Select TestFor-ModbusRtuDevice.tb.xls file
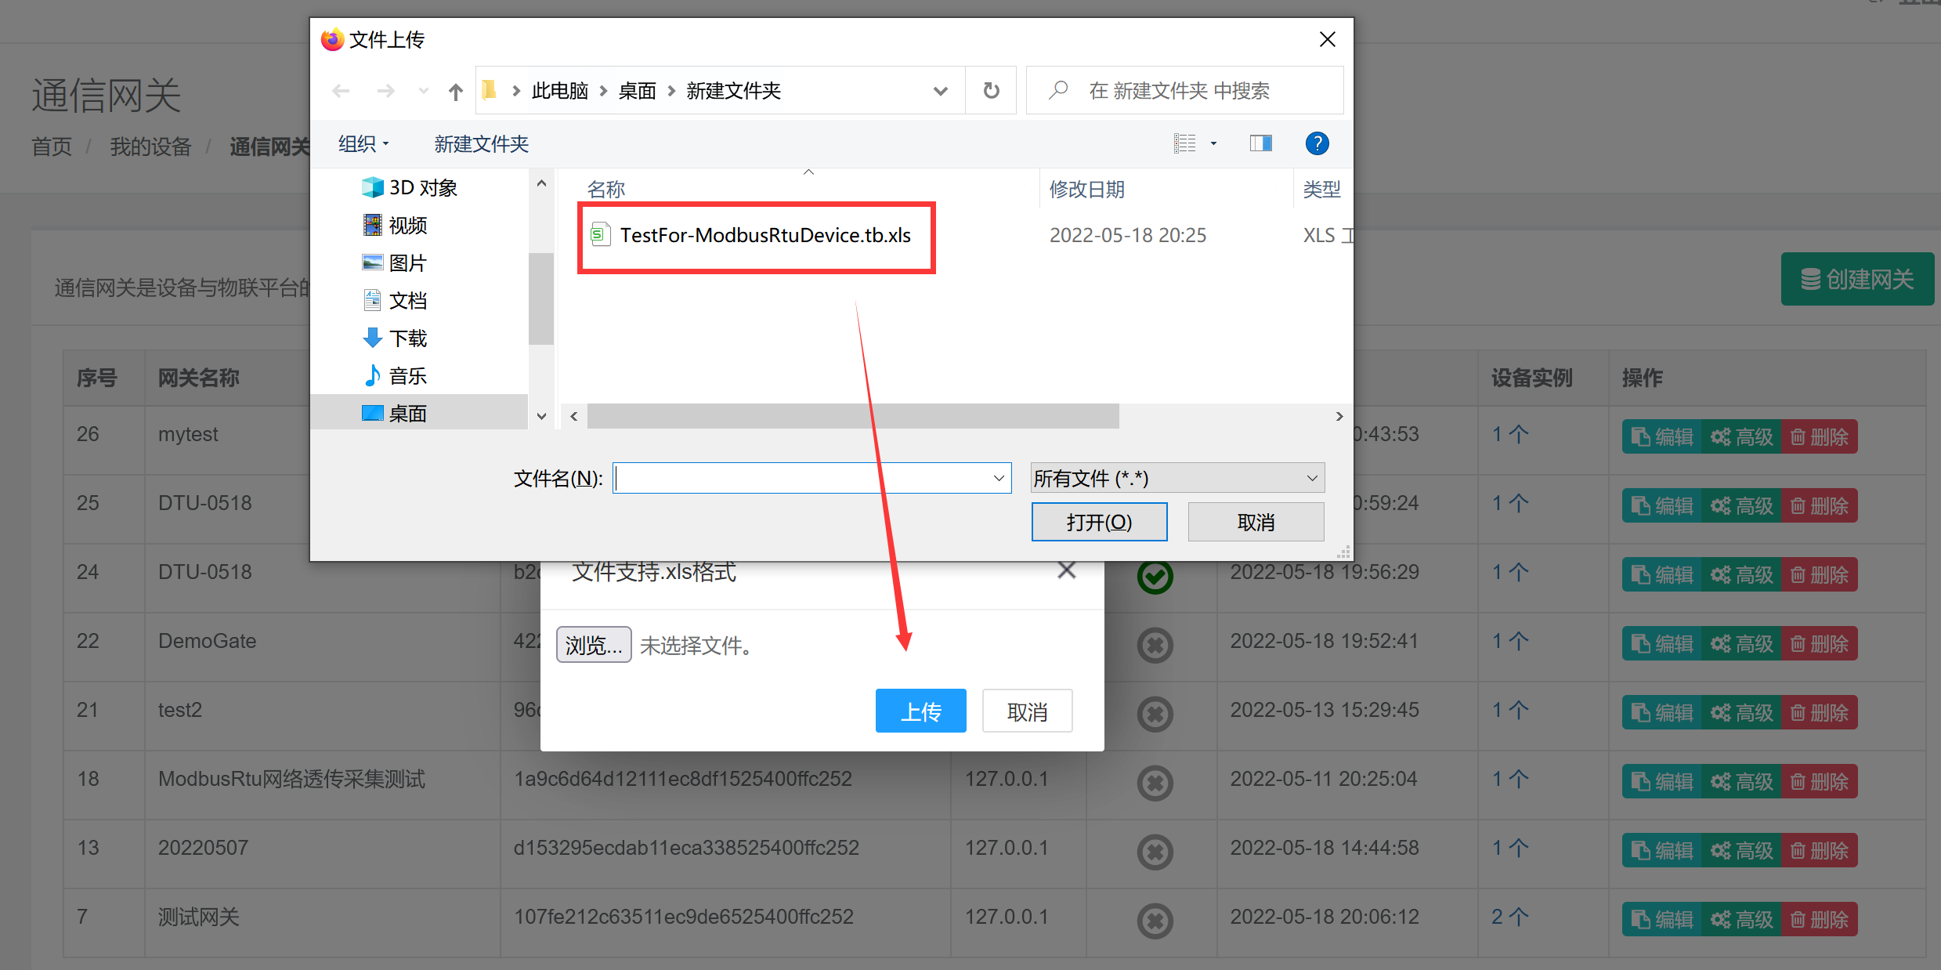Screen dimensions: 1941x970 pyautogui.click(x=764, y=236)
